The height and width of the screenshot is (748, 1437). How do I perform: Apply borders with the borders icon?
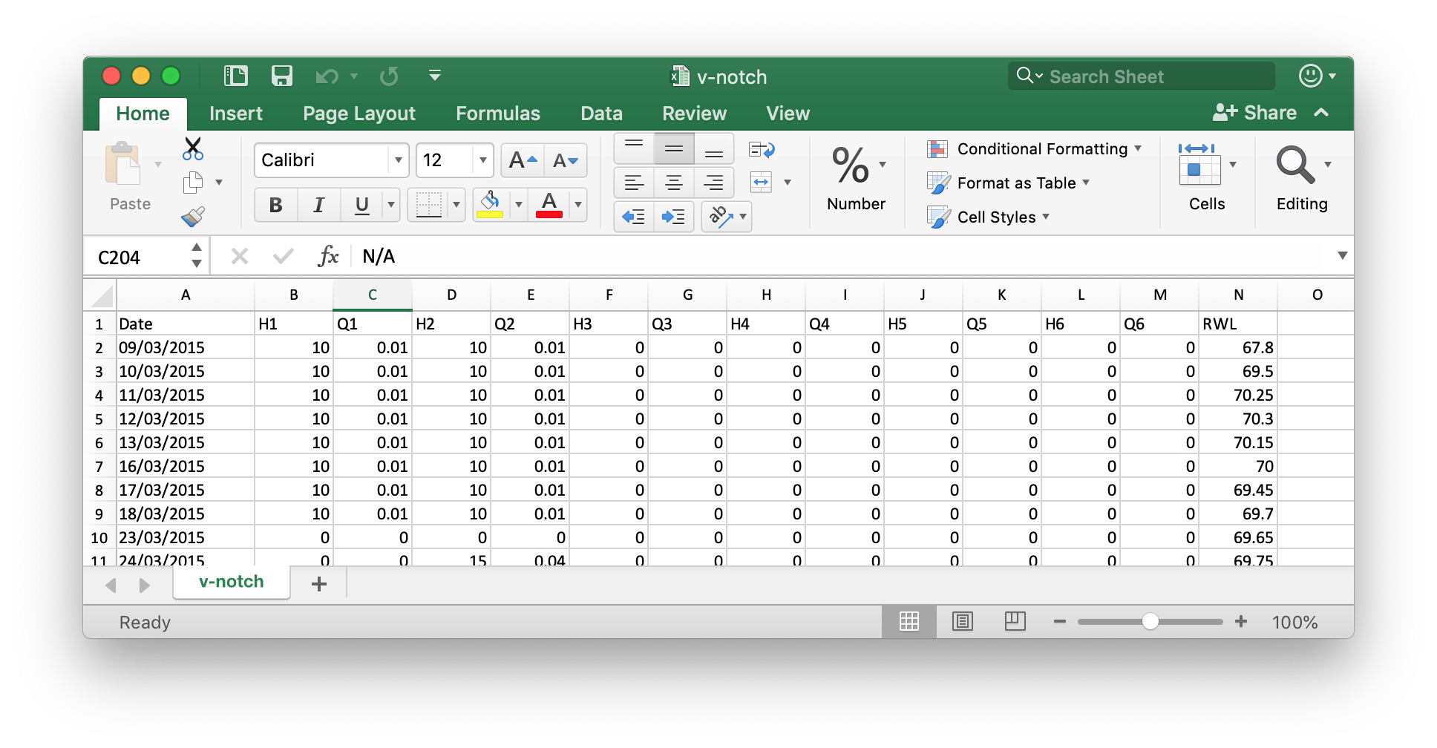(429, 204)
